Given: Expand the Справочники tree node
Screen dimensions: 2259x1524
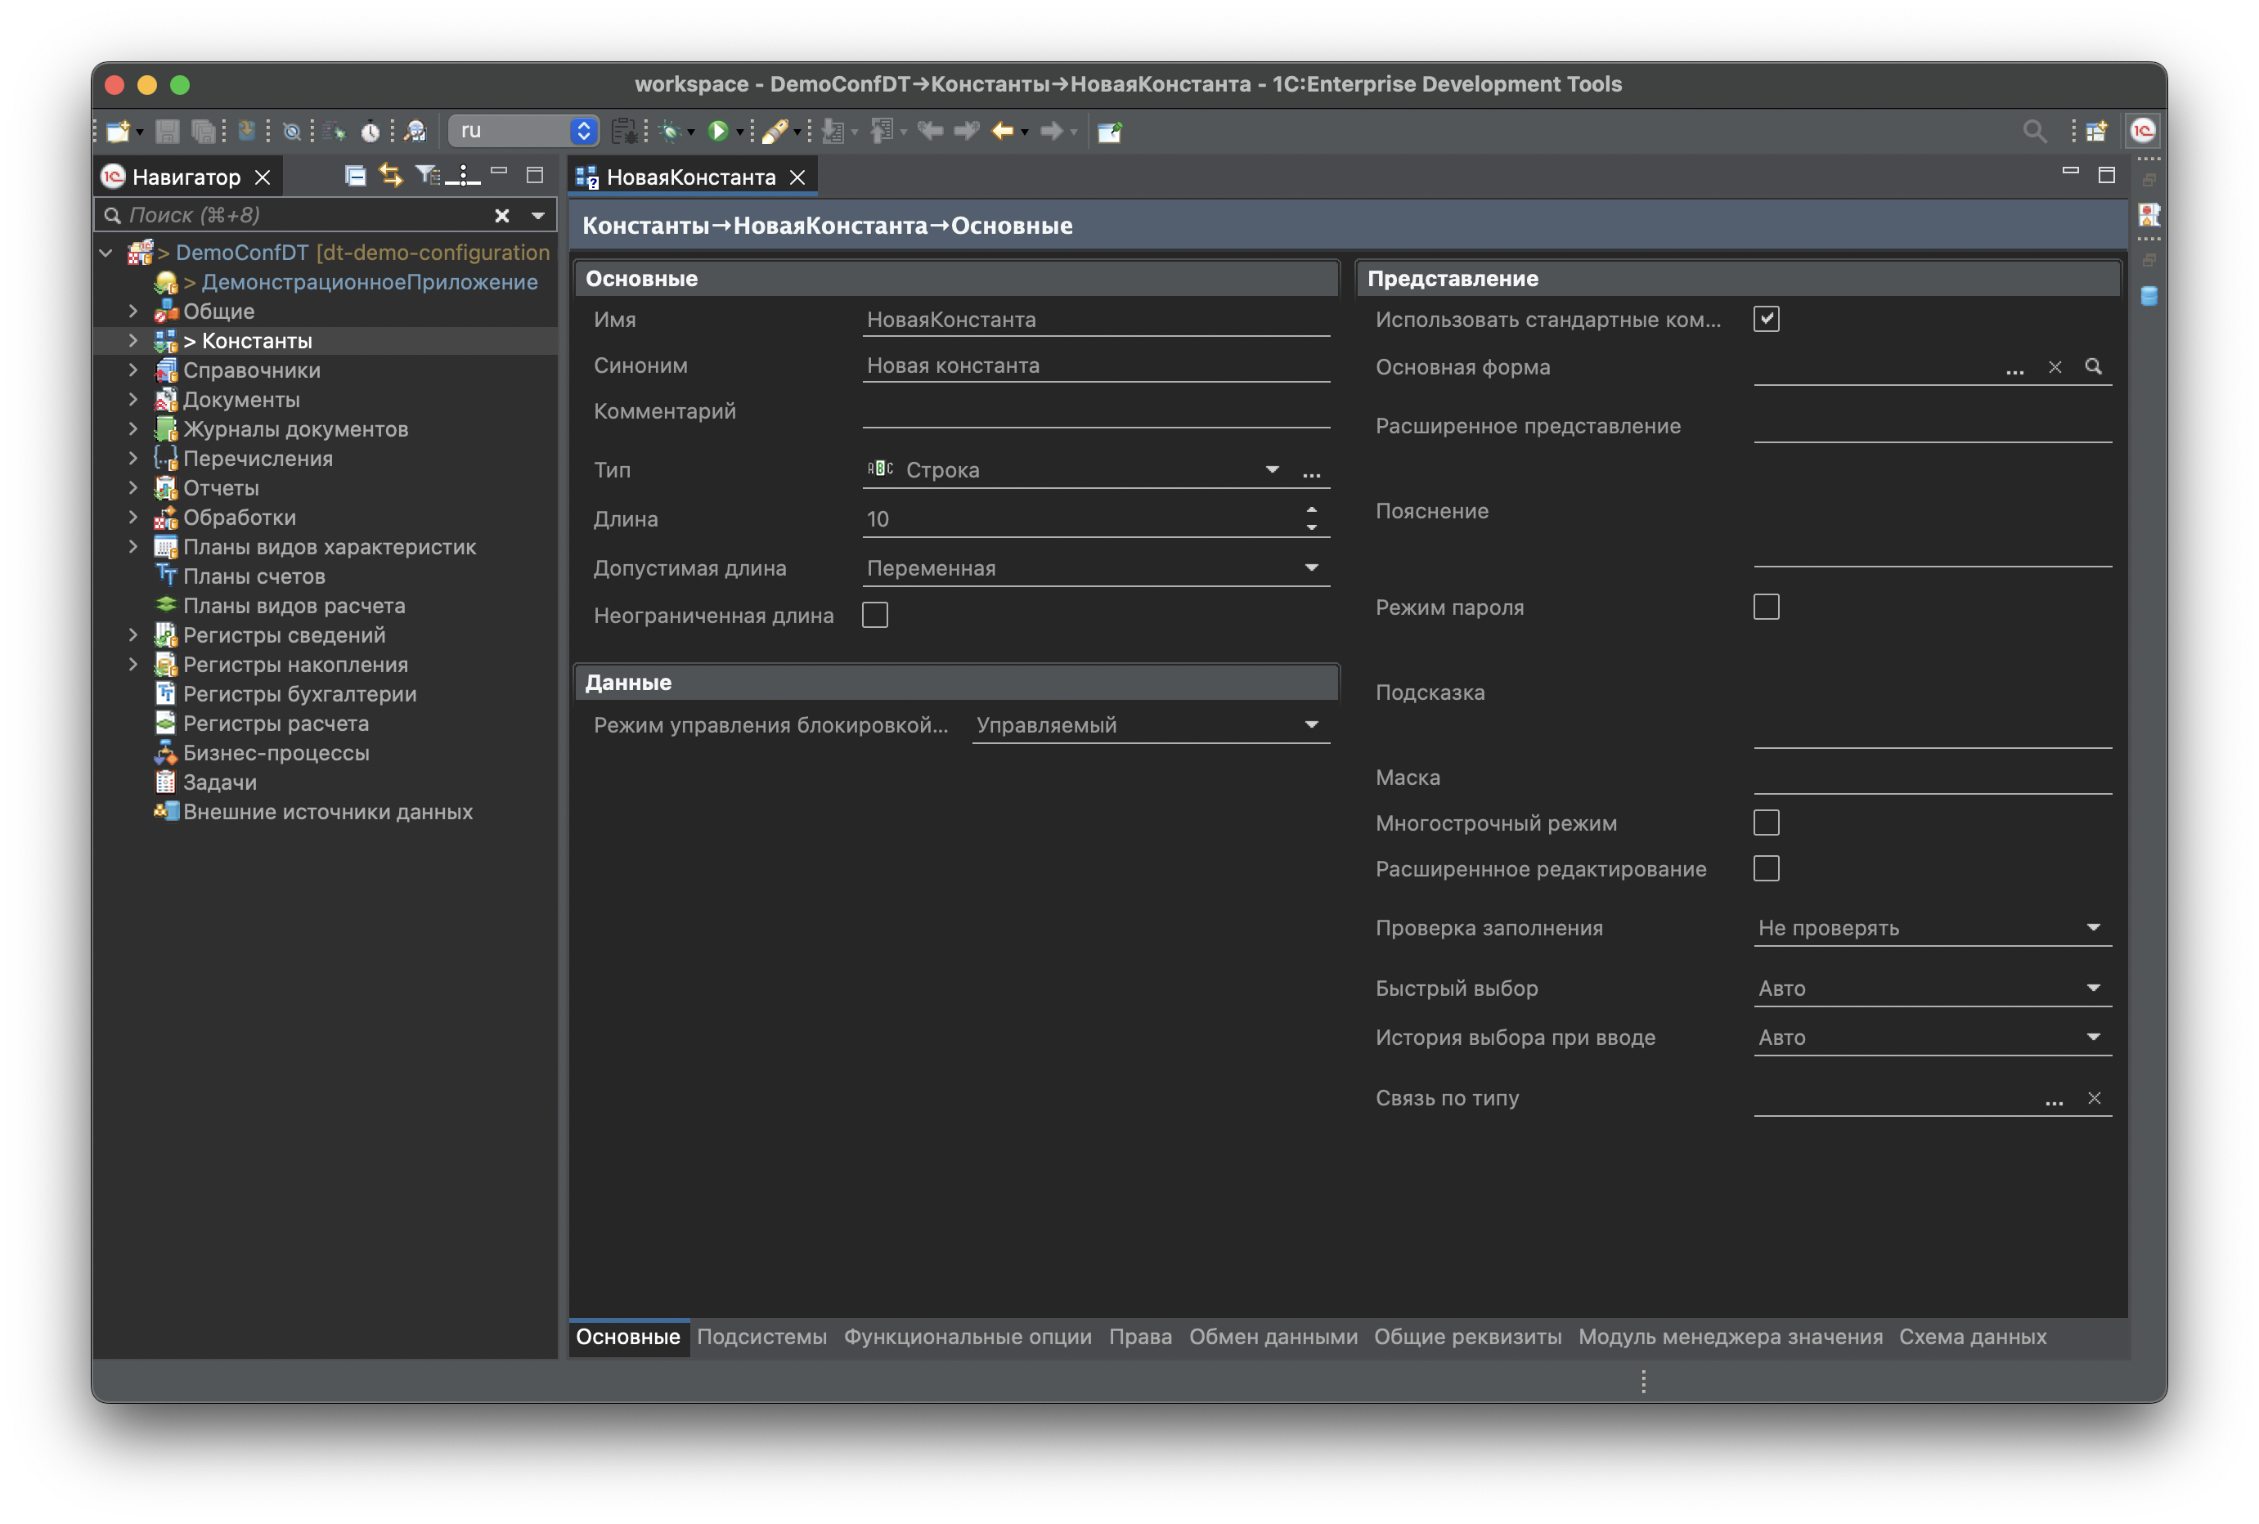Looking at the screenshot, I should (x=133, y=370).
